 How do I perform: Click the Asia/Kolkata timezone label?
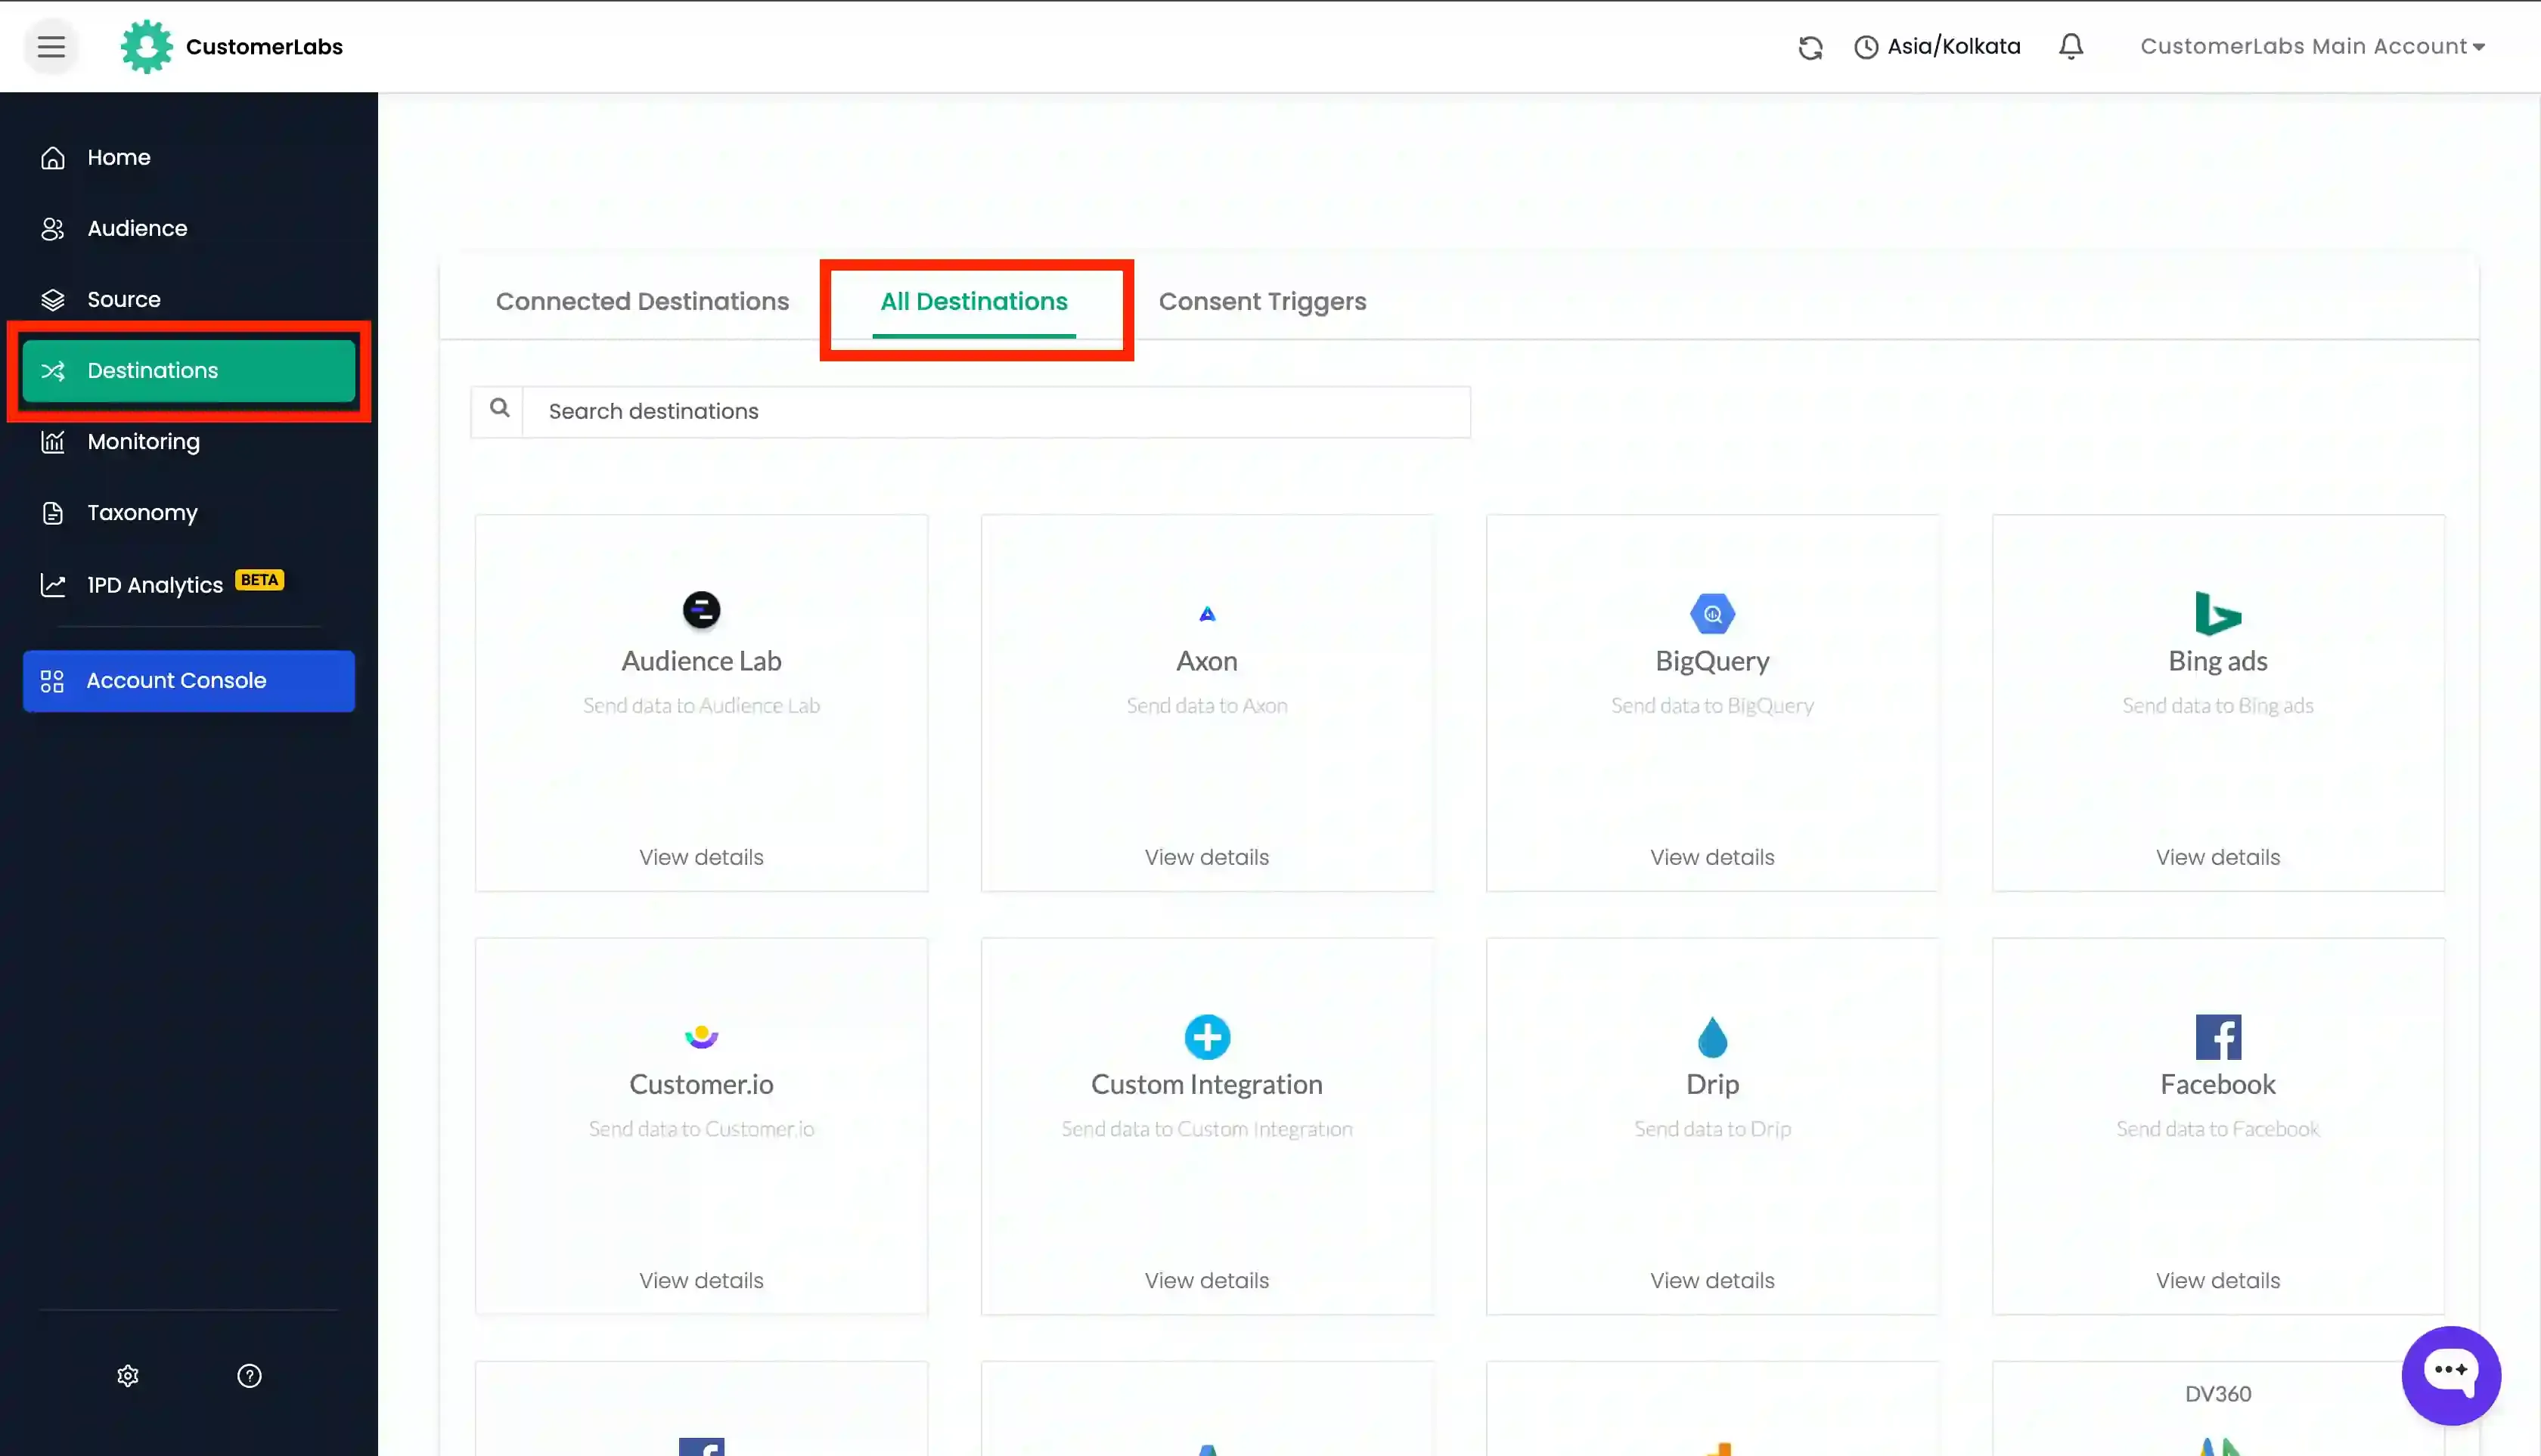[1953, 46]
